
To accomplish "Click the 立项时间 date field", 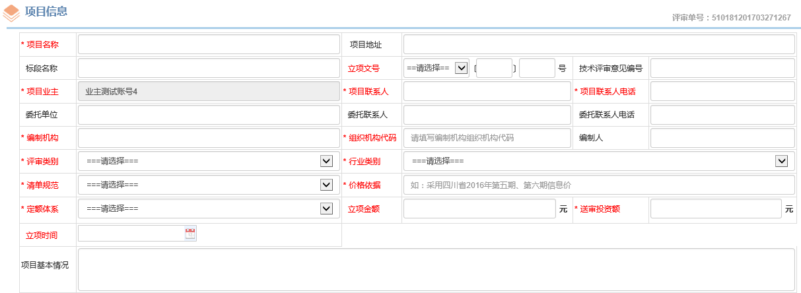I will tap(131, 234).
